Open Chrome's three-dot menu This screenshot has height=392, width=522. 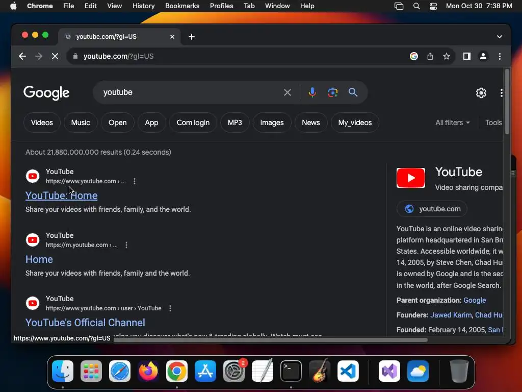[500, 56]
